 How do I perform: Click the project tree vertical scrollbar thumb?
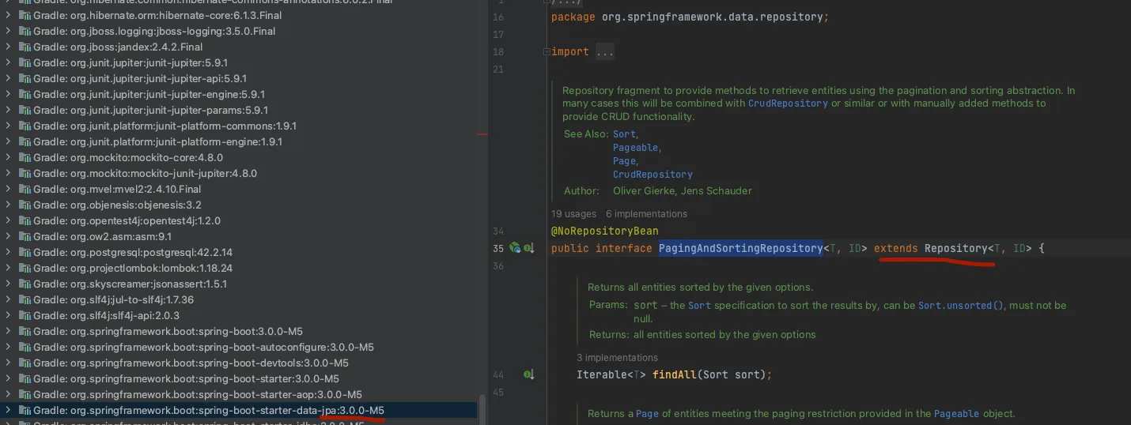[482, 410]
